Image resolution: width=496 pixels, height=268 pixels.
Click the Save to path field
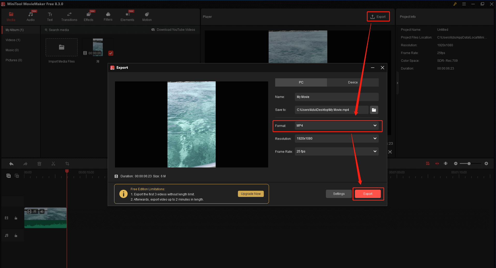(x=331, y=110)
